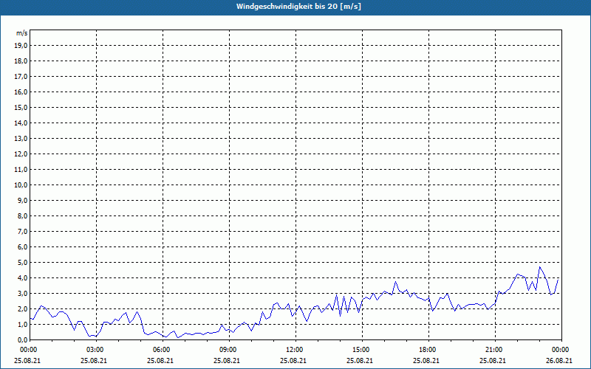Click the 7,0 y-axis label
Screen dimensions: 591x369
22,231
